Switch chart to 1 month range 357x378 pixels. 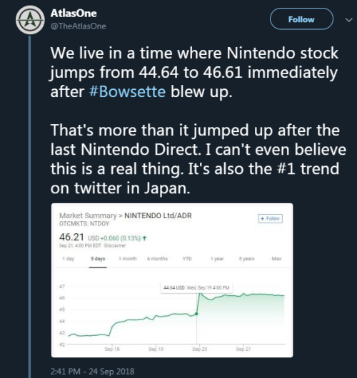click(x=127, y=259)
